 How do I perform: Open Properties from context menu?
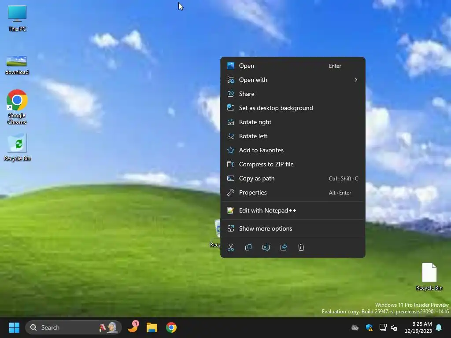pos(293,193)
